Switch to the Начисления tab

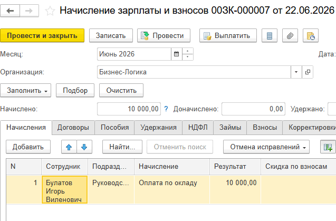click(26, 128)
